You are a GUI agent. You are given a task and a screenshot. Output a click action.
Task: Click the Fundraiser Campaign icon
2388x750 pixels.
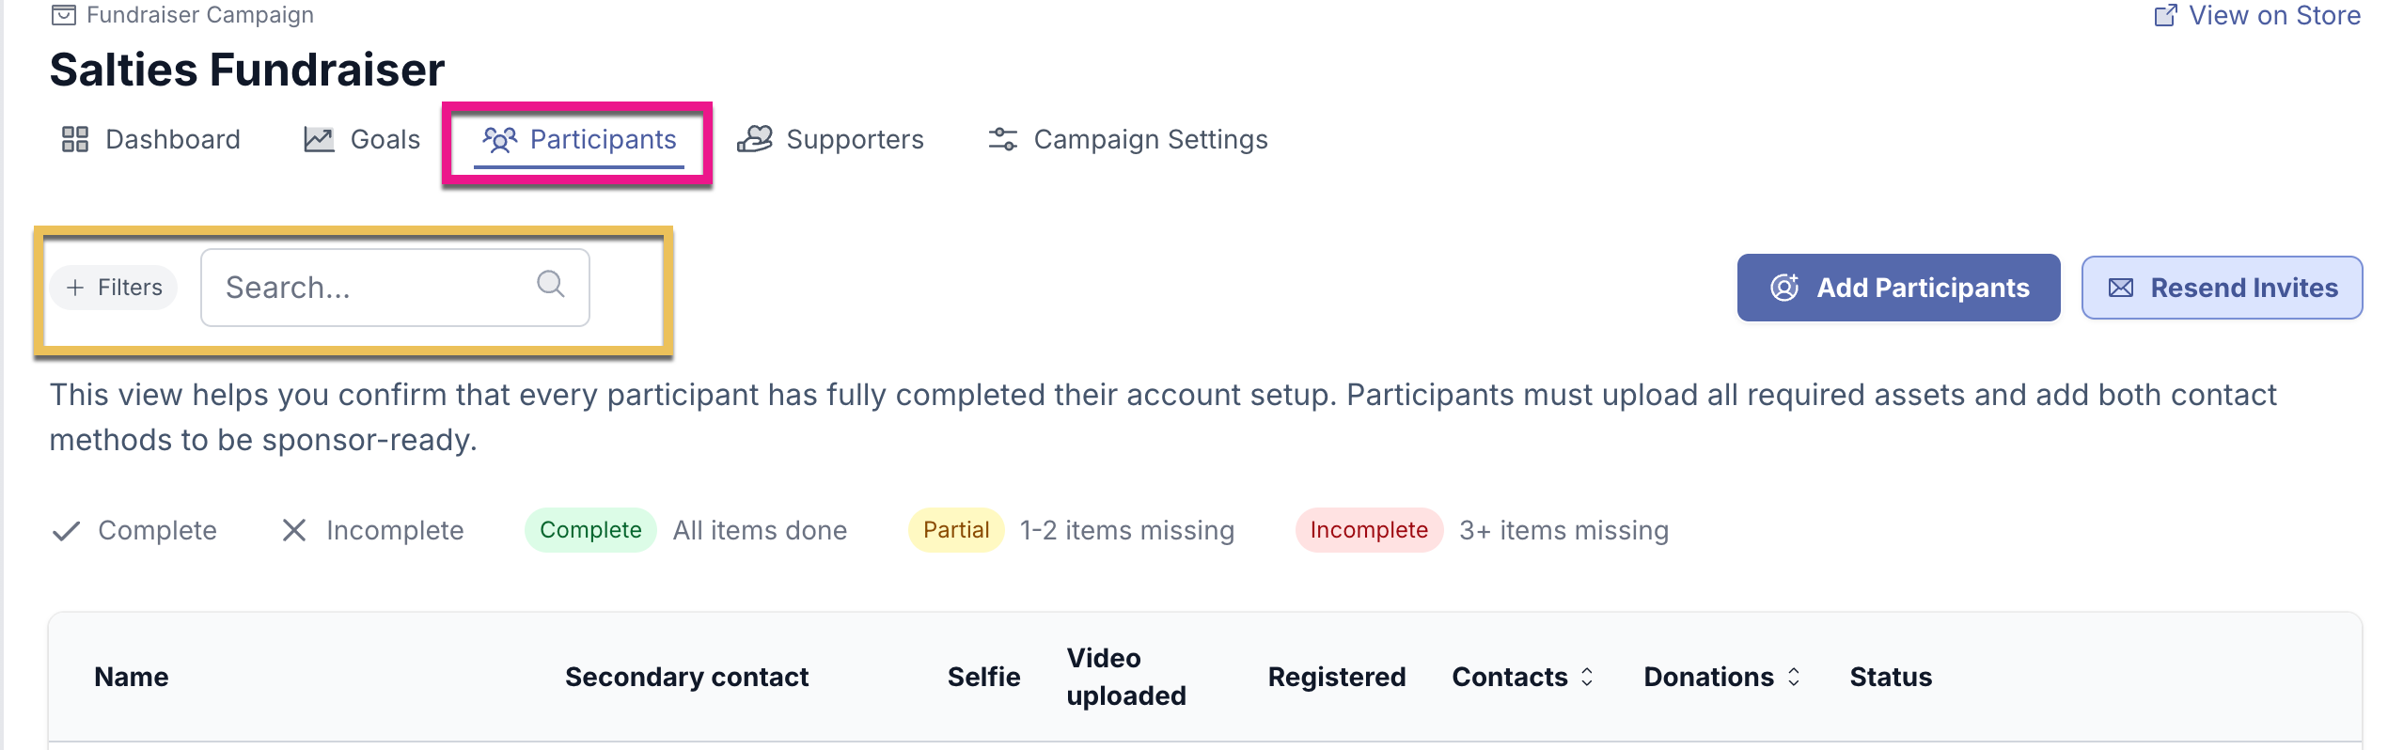point(64,15)
